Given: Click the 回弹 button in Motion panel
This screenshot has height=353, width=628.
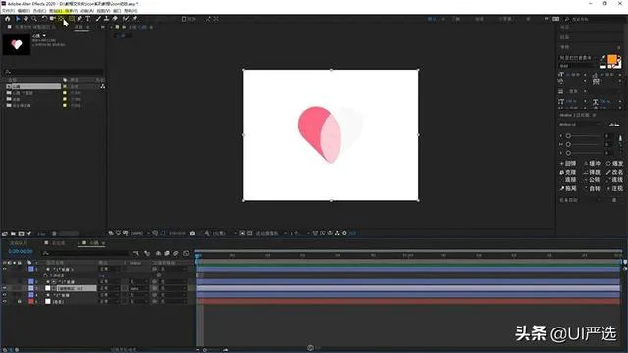Looking at the screenshot, I should (x=568, y=164).
